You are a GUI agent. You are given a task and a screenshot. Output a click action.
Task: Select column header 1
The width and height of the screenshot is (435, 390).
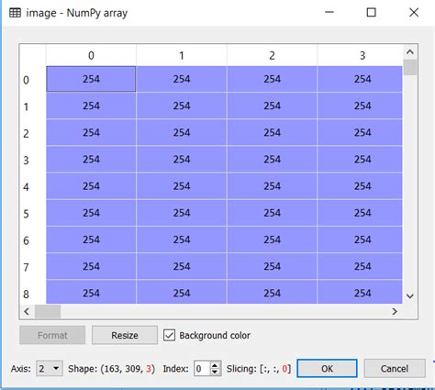tap(182, 55)
